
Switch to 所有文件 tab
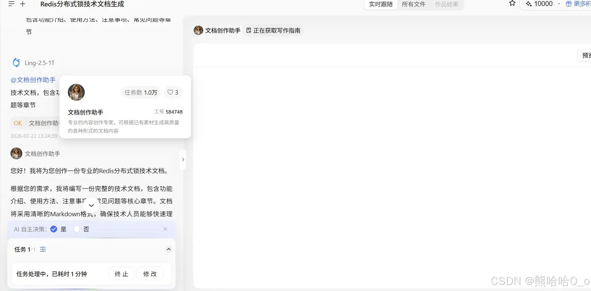413,4
